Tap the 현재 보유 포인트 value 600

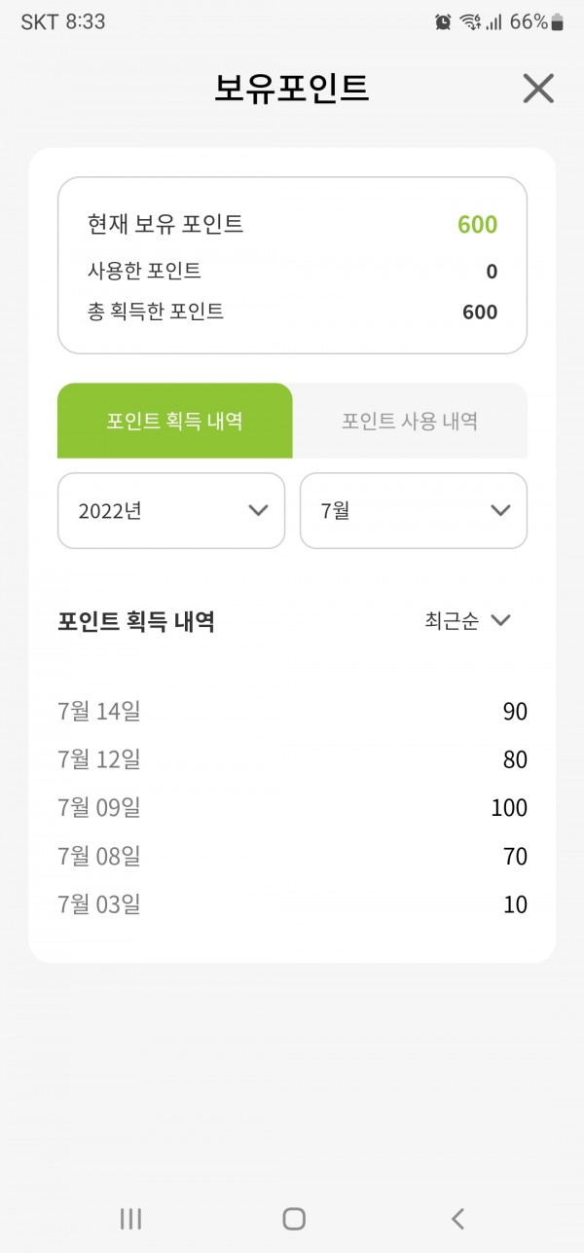point(478,225)
